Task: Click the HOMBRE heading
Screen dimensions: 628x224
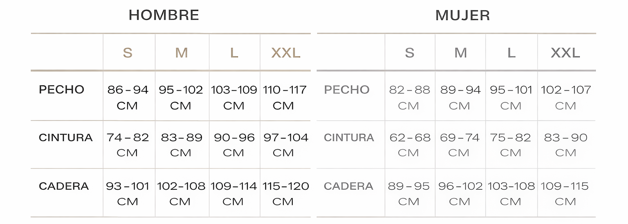Action: [164, 15]
